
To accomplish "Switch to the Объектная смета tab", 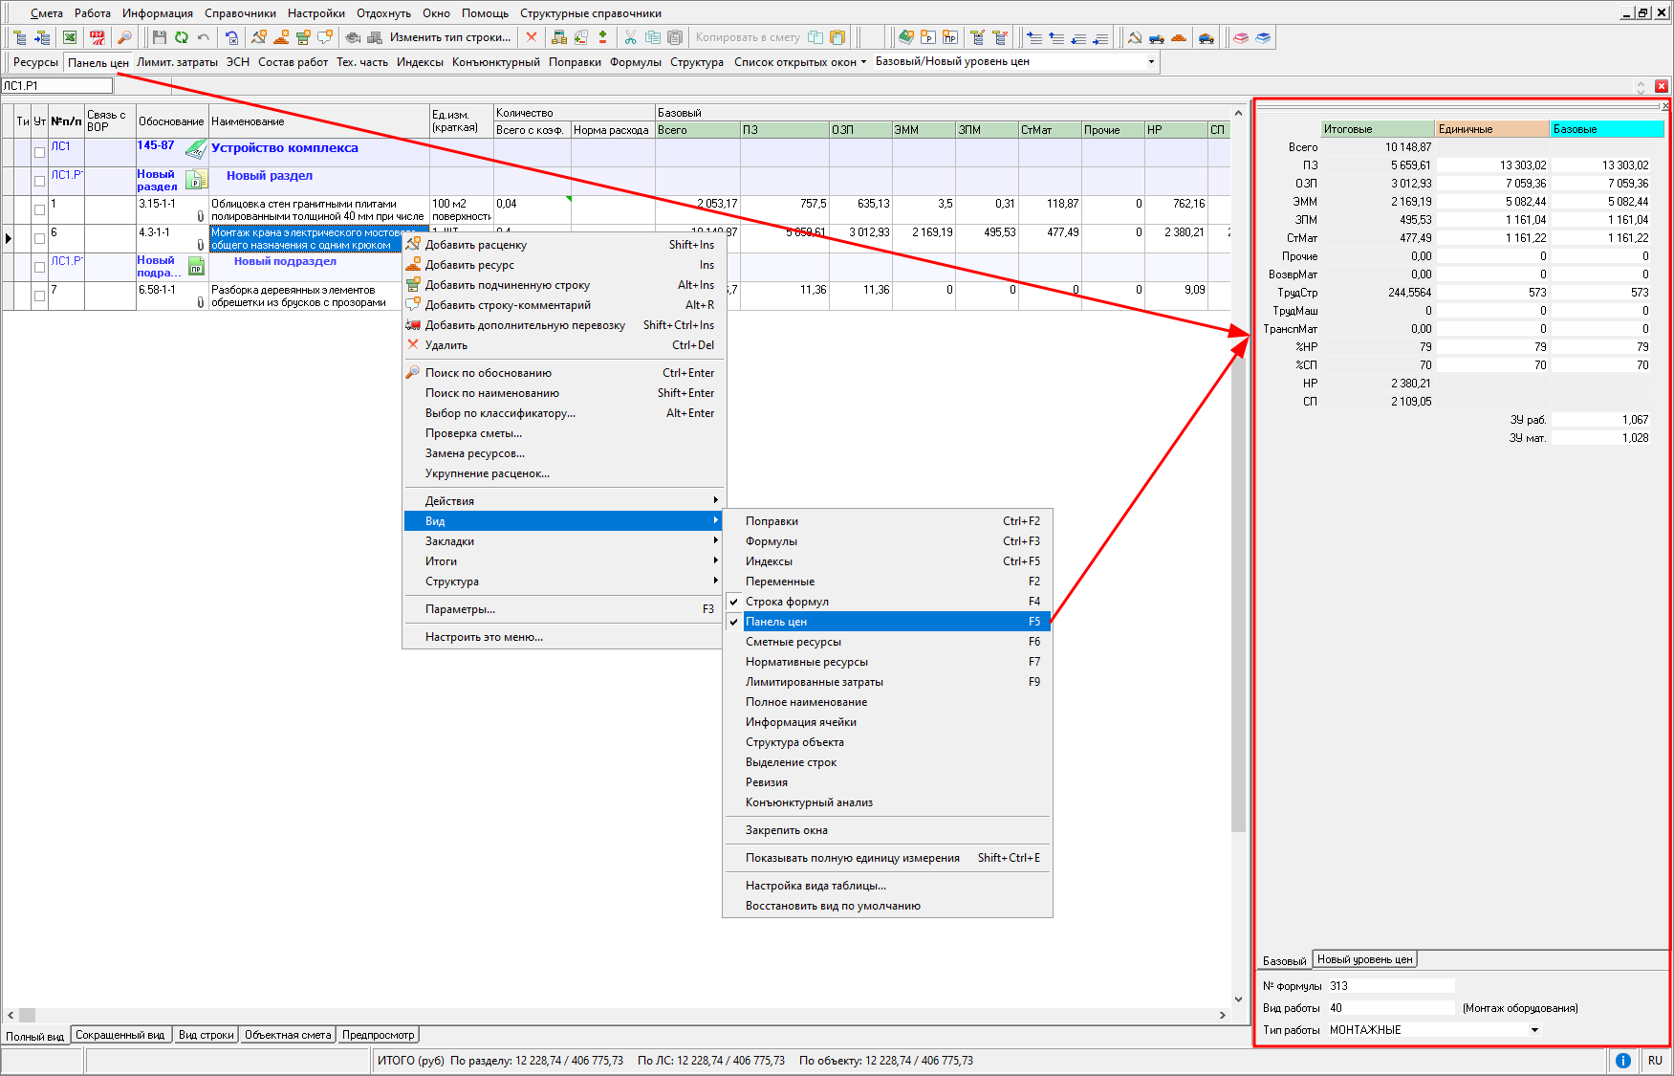I will tap(287, 1035).
